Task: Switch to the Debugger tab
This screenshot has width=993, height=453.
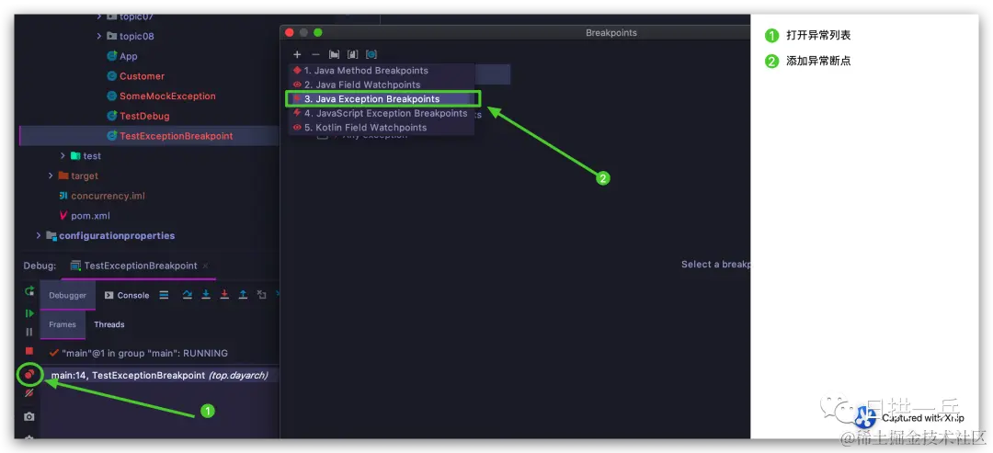Action: click(68, 296)
